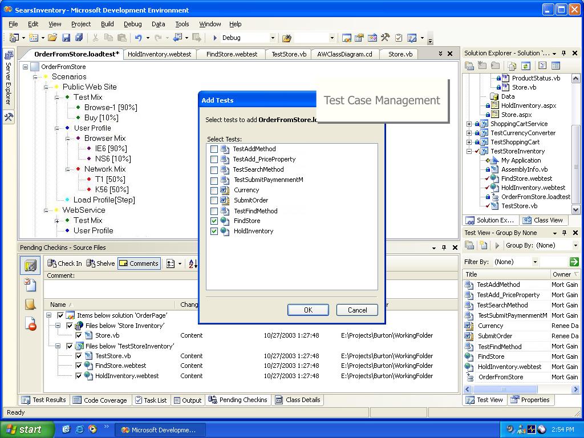The height and width of the screenshot is (438, 584).
Task: Open Server Explorer side tab
Action: 9,78
